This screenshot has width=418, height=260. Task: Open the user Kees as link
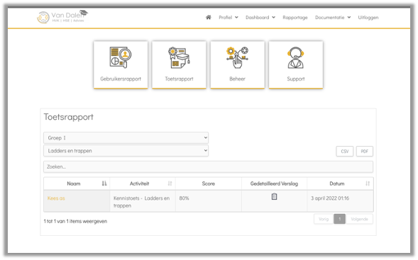tap(56, 198)
